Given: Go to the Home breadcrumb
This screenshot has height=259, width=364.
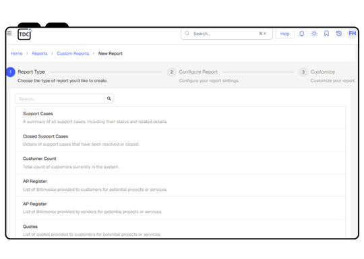Looking at the screenshot, I should tap(16, 53).
